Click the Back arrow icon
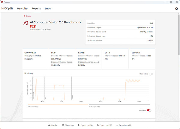This screenshot has height=129, width=180. pos(24,16)
